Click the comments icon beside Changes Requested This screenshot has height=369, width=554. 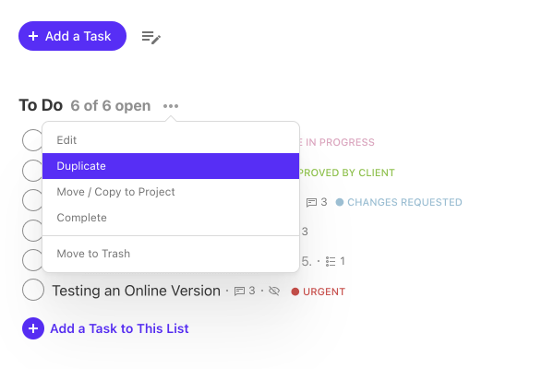[x=311, y=203]
